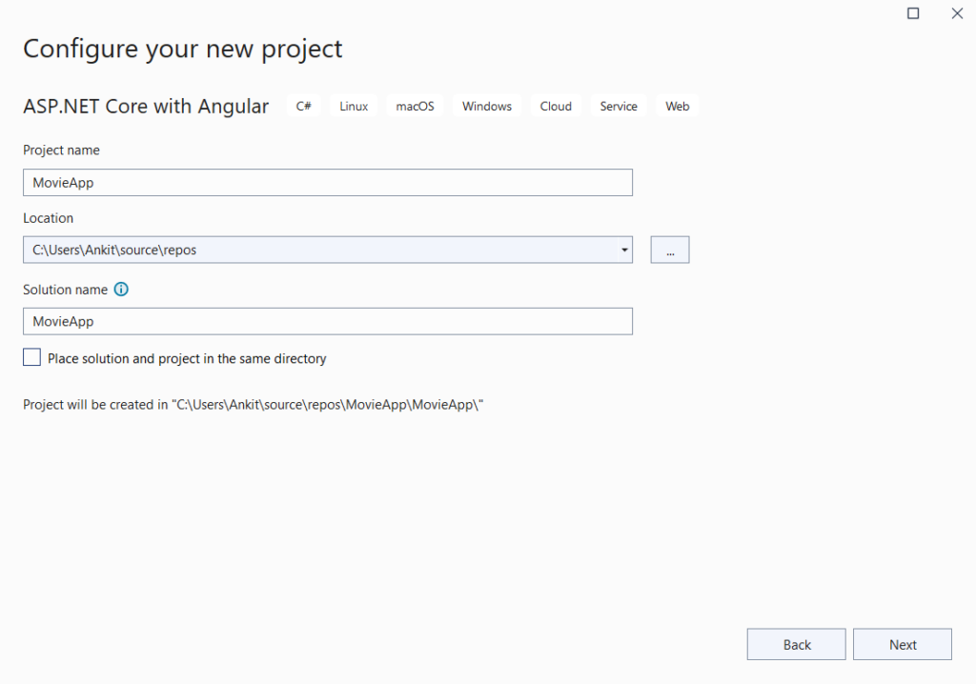
Task: Click the ASP.NET Core with Angular heading
Action: point(145,106)
